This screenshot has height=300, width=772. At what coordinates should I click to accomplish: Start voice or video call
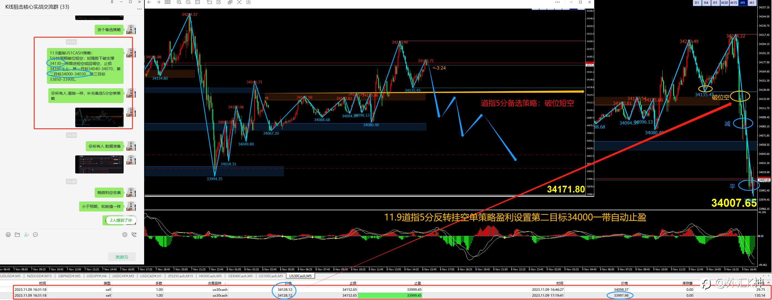(x=134, y=235)
